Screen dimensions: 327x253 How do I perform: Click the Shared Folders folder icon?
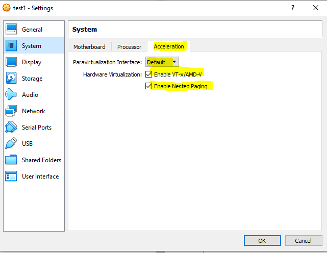click(x=11, y=160)
